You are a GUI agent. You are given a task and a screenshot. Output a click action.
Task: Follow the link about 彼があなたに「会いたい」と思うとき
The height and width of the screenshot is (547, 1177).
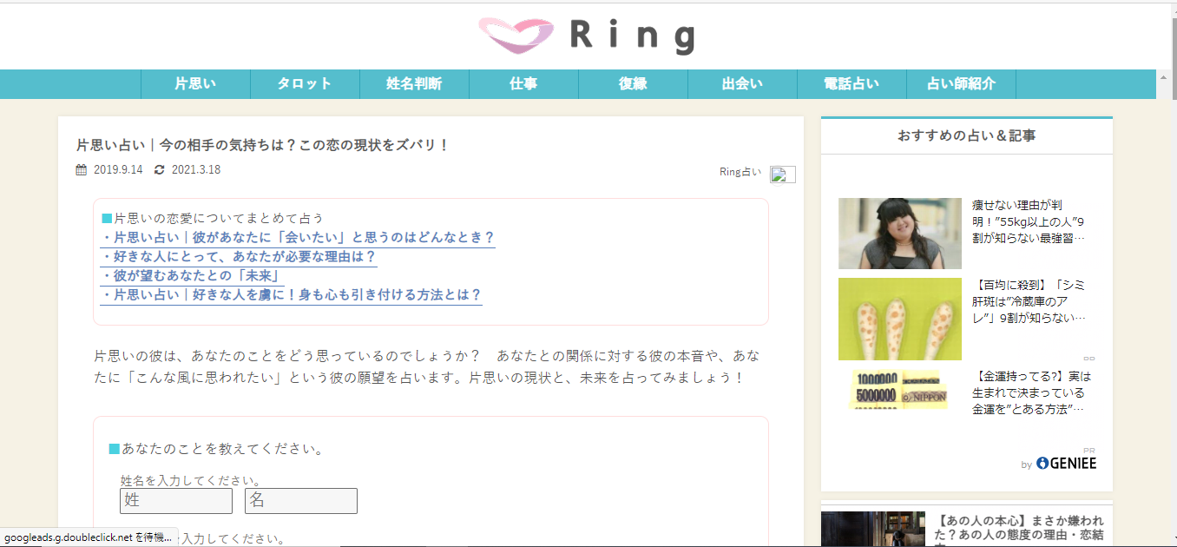tap(298, 238)
